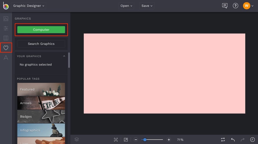Click the pink canvas
Image resolution: width=258 pixels, height=144 pixels.
164,73
